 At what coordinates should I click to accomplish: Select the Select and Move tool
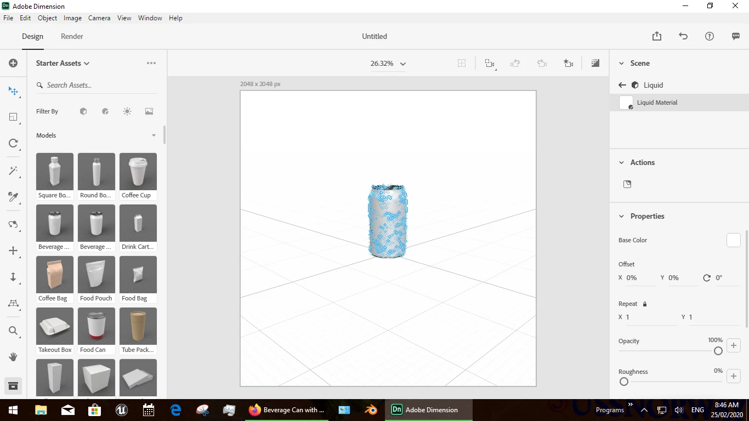coord(13,90)
